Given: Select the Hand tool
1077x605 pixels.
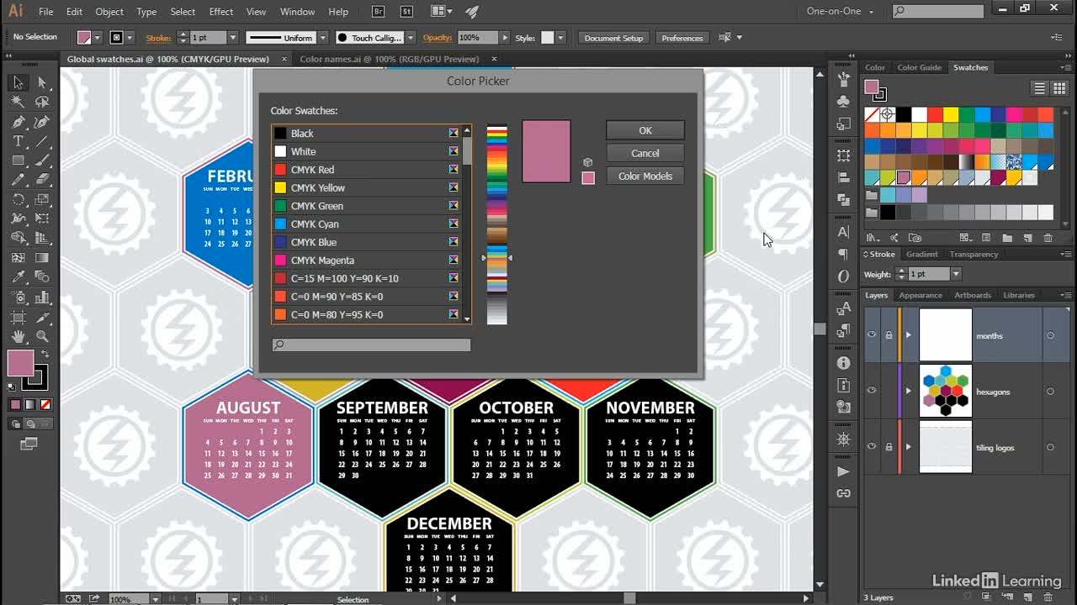Looking at the screenshot, I should 18,336.
